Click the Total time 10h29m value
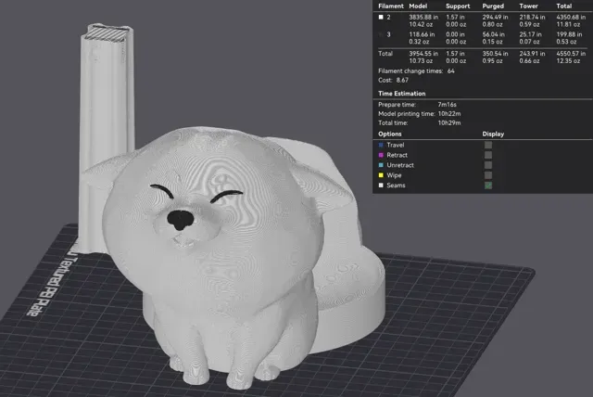The image size is (593, 397). coord(449,123)
